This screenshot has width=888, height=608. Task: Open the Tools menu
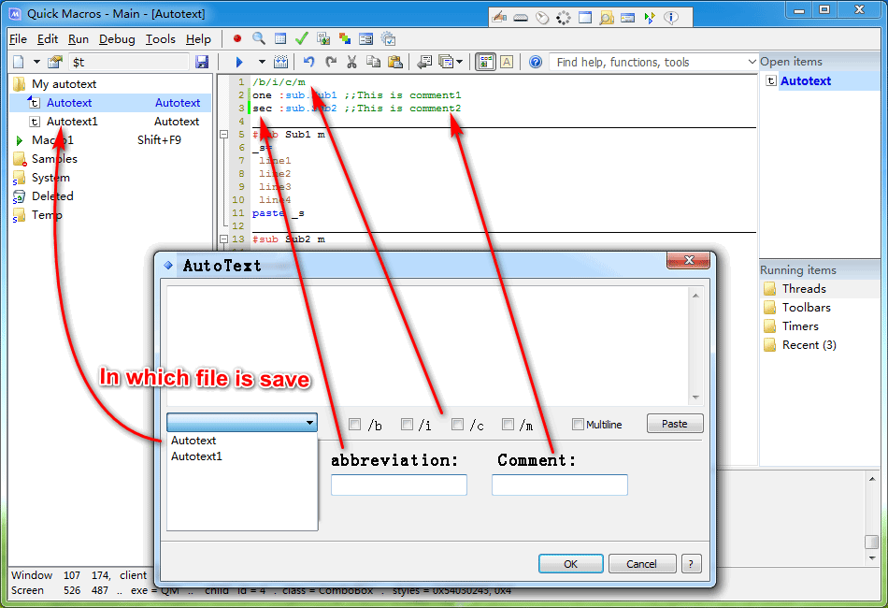161,39
